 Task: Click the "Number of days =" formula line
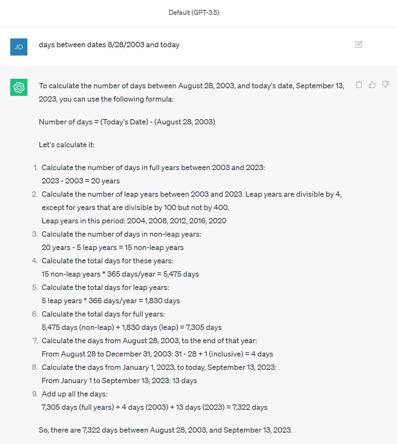(127, 122)
